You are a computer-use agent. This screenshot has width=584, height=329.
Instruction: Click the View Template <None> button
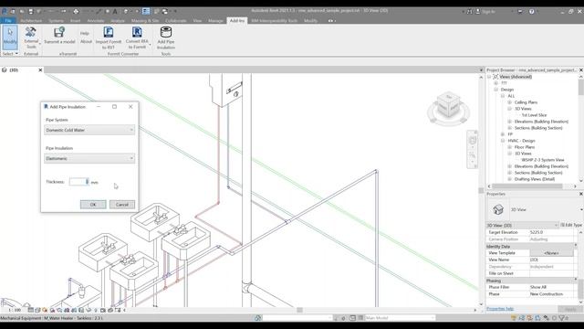(551, 253)
